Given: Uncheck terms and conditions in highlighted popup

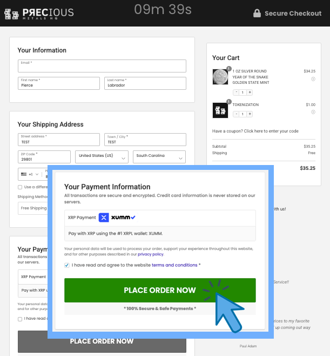Looking at the screenshot, I should pyautogui.click(x=66, y=265).
